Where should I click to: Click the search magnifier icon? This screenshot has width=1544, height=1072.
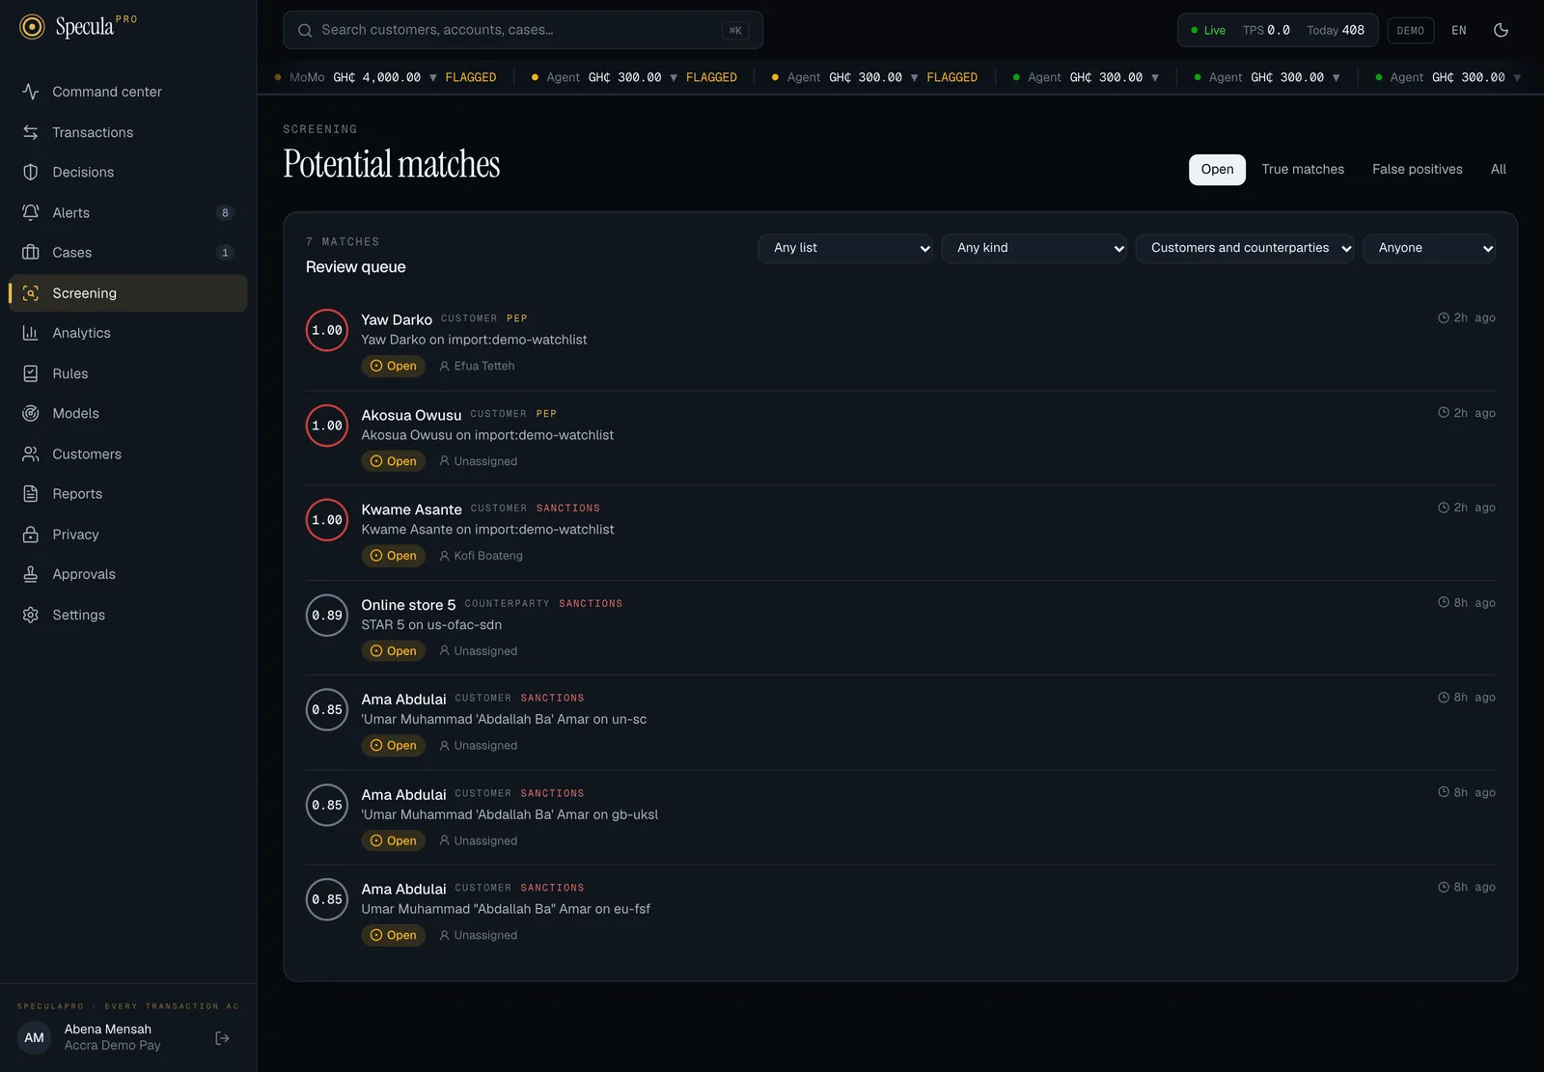[x=305, y=30]
